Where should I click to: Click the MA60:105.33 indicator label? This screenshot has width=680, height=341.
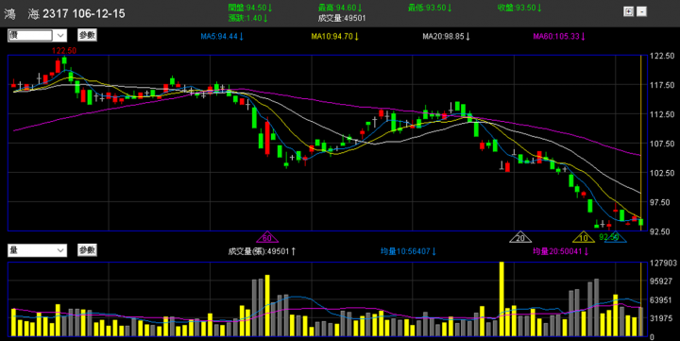(x=559, y=37)
